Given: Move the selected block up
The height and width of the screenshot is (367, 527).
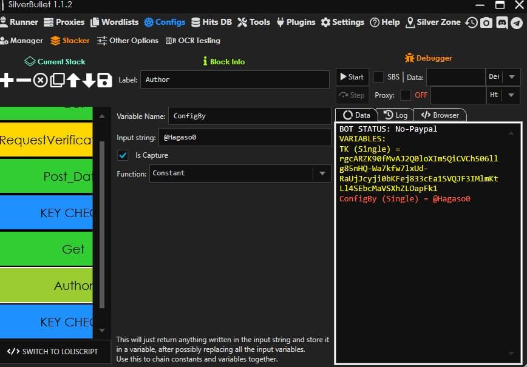Looking at the screenshot, I should (x=73, y=80).
